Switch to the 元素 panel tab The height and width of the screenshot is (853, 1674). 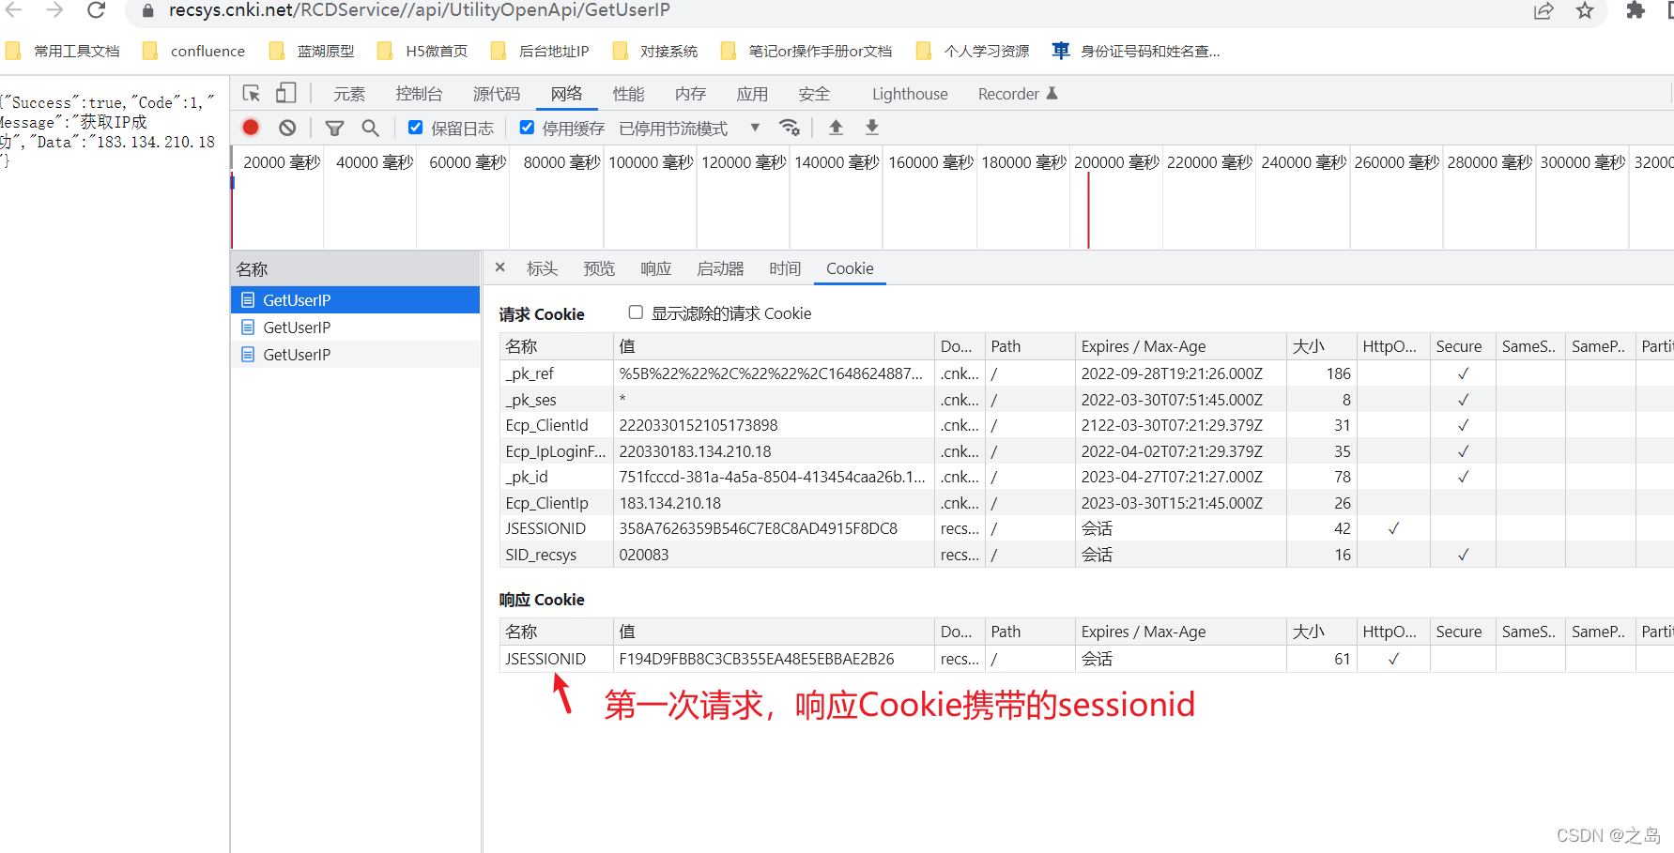349,94
